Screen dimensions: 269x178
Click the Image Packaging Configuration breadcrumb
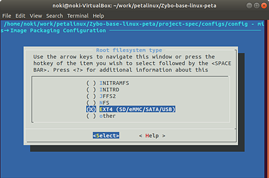[58, 31]
